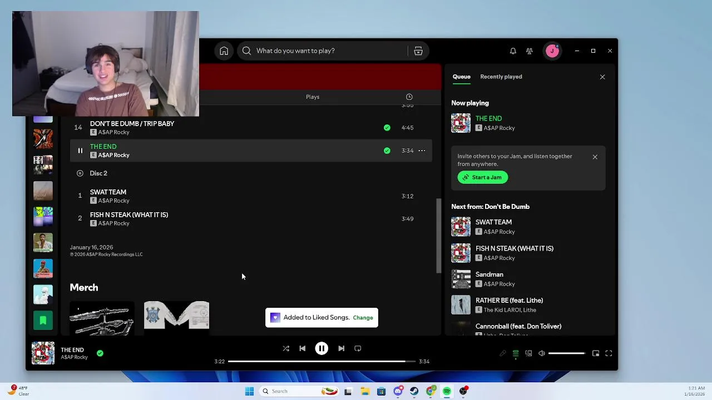Image resolution: width=712 pixels, height=400 pixels.
Task: Enter full screen mode
Action: pos(609,353)
